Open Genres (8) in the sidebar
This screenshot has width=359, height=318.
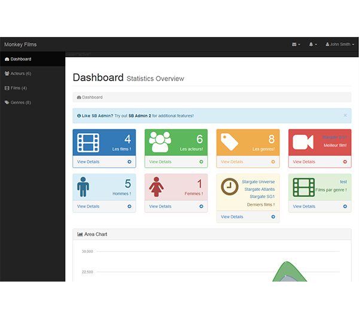(x=20, y=102)
